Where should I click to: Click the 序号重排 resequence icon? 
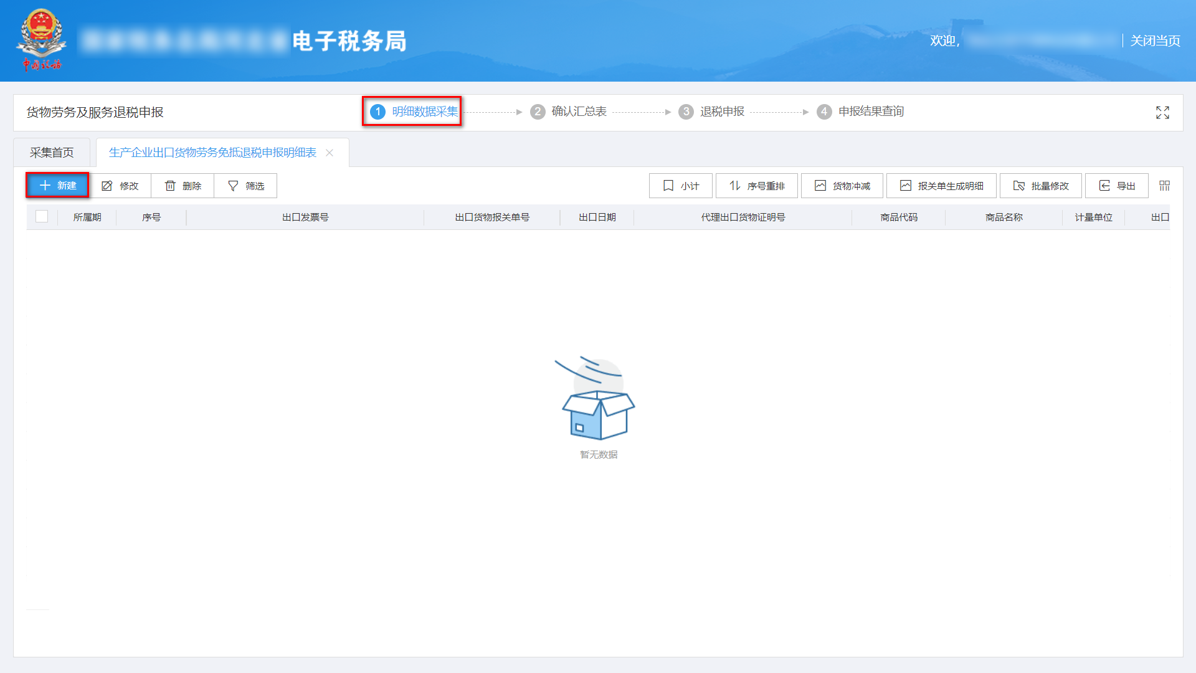coord(735,185)
